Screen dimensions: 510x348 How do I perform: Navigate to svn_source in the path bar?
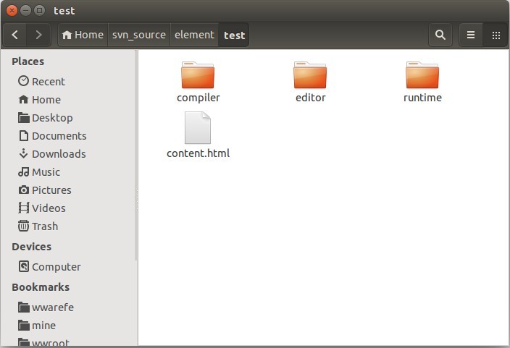coord(139,35)
